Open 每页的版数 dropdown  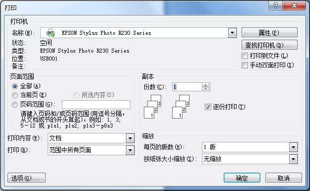tap(294, 147)
